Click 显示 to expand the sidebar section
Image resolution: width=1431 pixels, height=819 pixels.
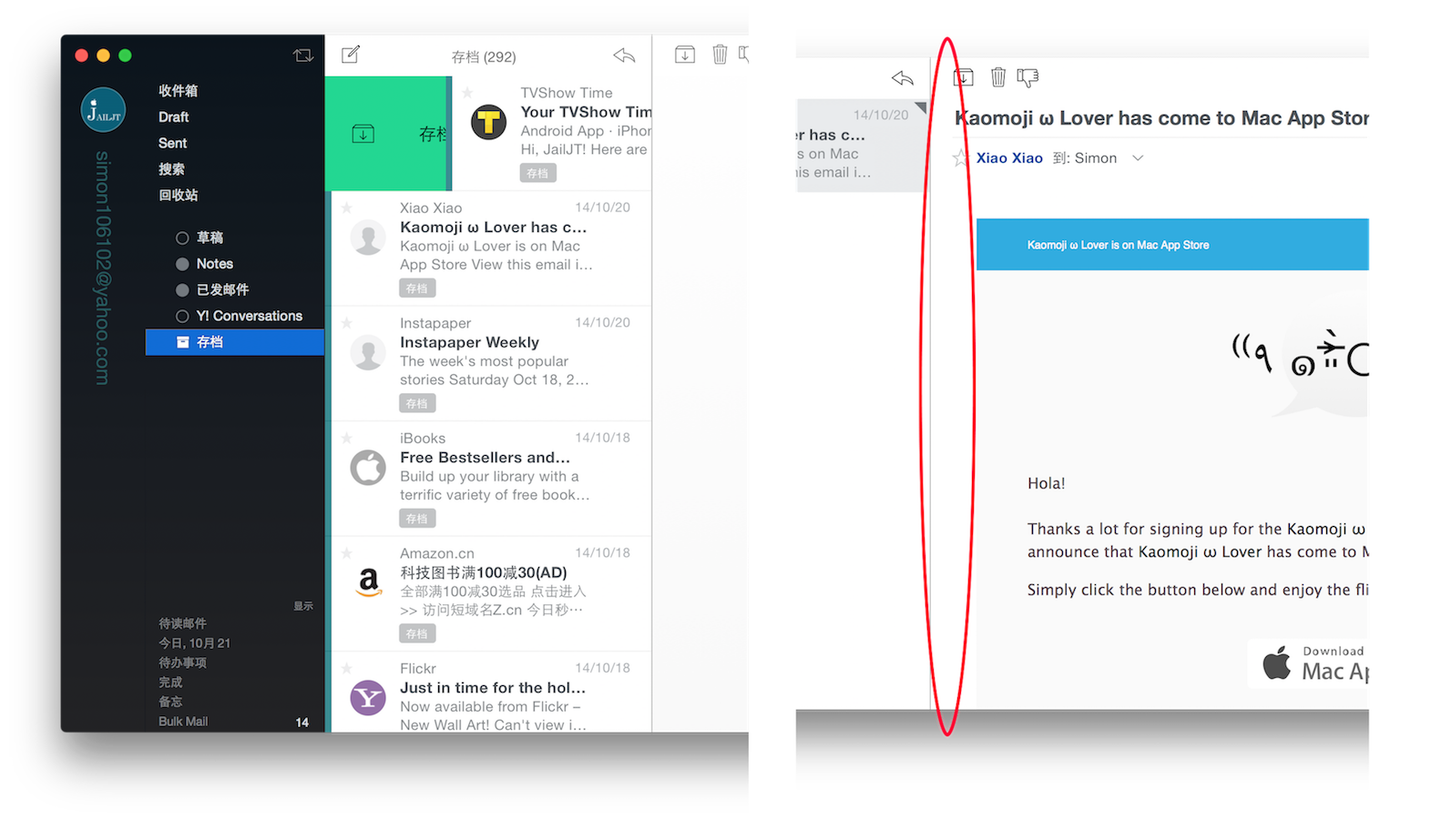click(x=303, y=606)
